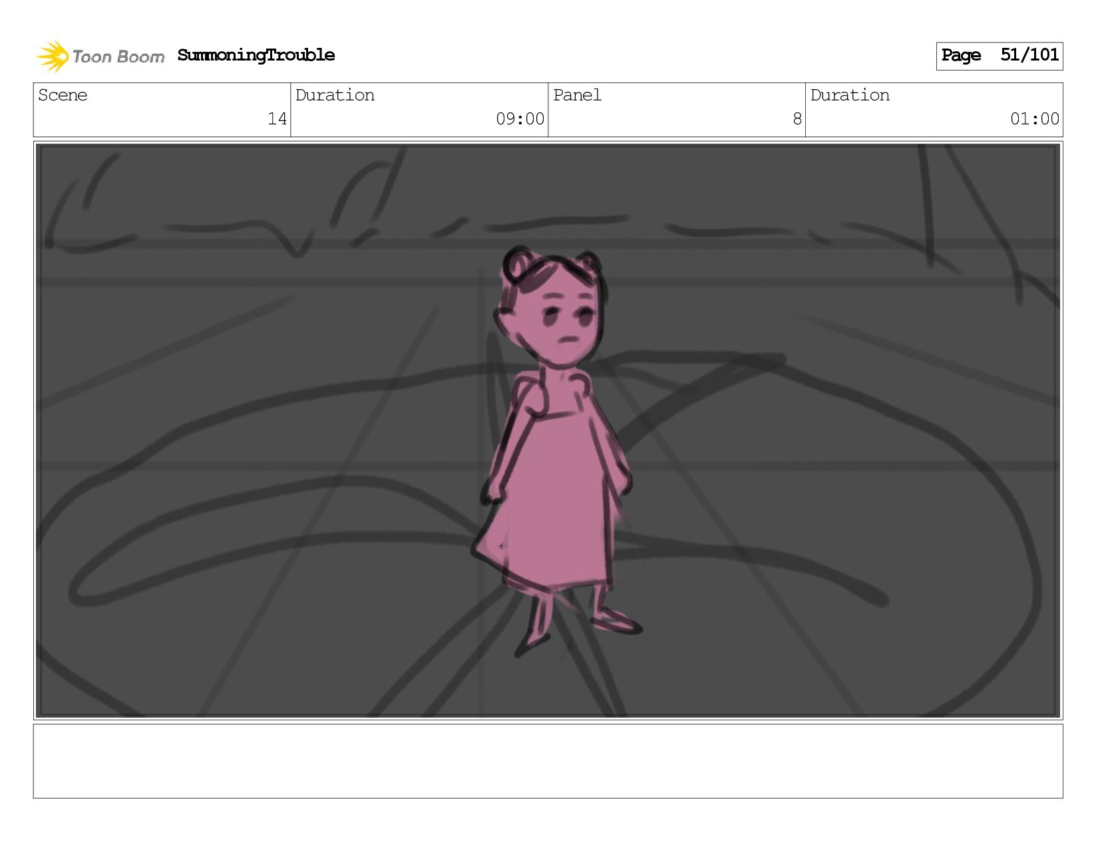Viewport: 1098px width, 848px height.
Task: Click the scene duration value 09:00
Action: [x=520, y=119]
